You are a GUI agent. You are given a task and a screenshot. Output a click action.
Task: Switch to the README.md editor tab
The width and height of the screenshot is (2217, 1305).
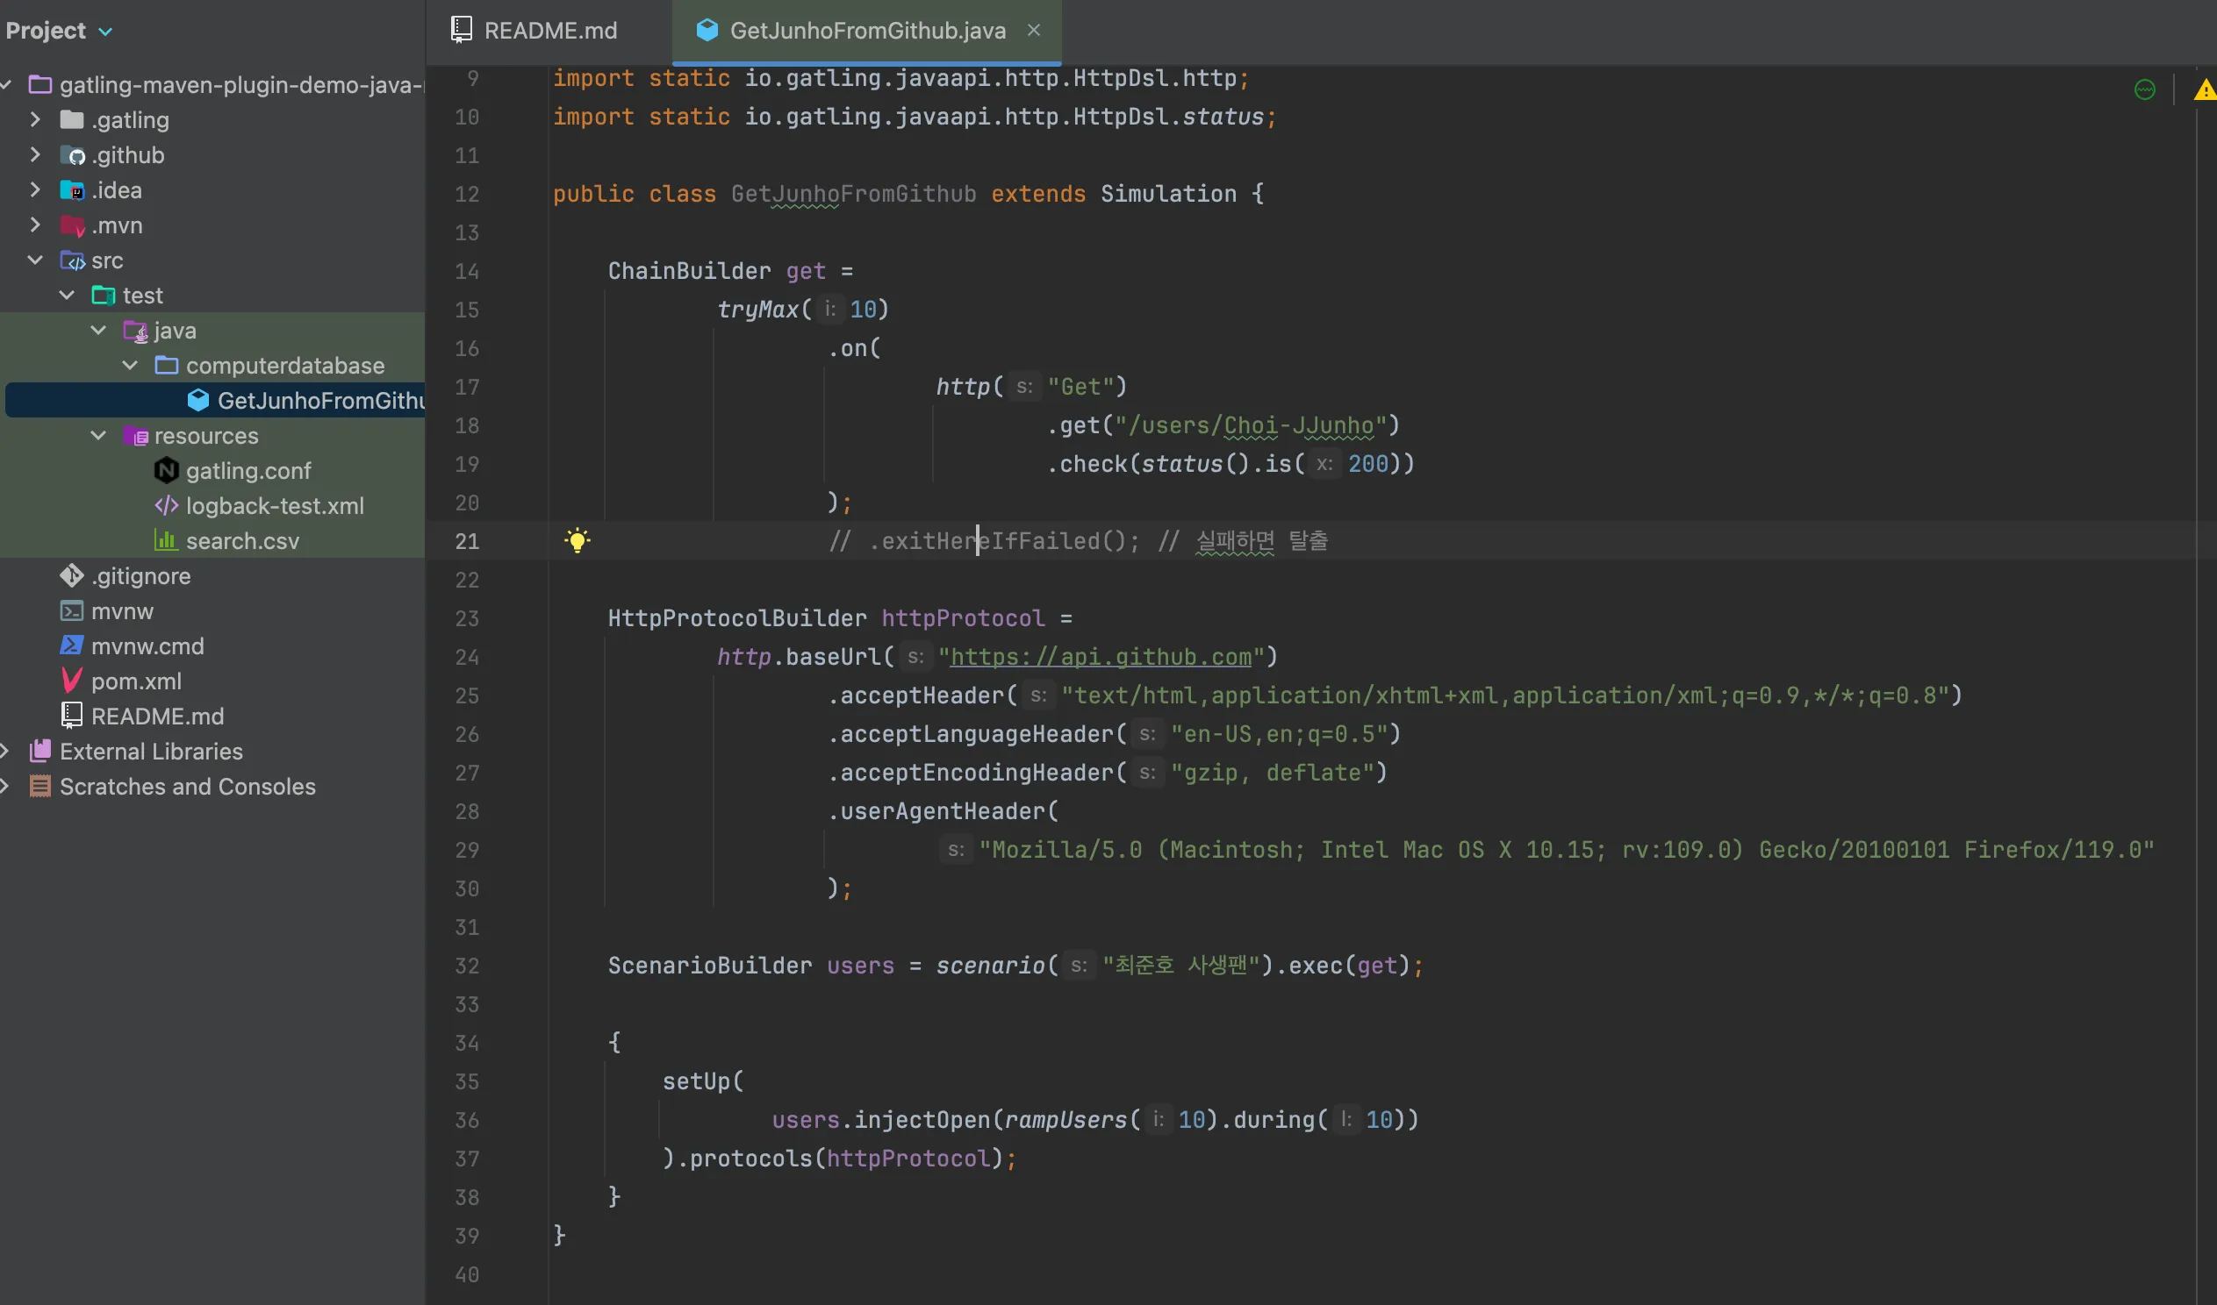coord(549,31)
